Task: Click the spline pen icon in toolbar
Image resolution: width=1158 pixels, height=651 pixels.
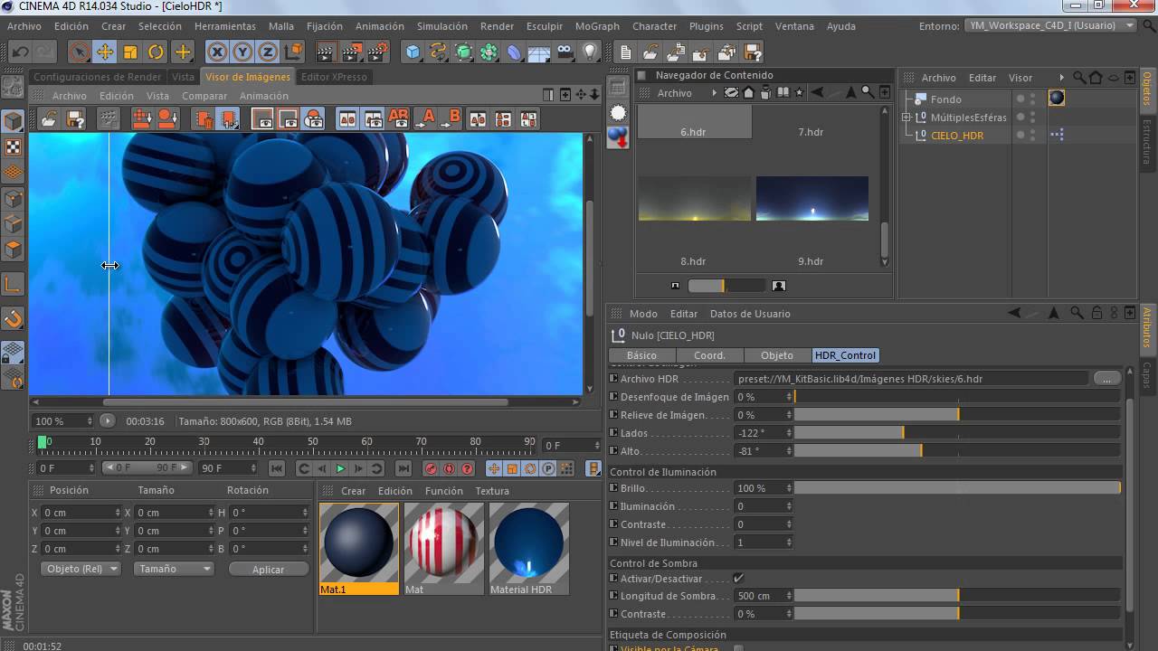Action: [x=438, y=52]
